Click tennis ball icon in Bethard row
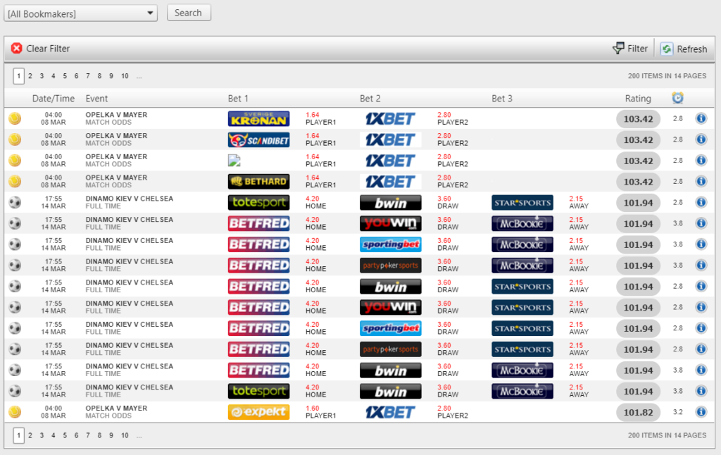The width and height of the screenshot is (721, 455). [15, 181]
